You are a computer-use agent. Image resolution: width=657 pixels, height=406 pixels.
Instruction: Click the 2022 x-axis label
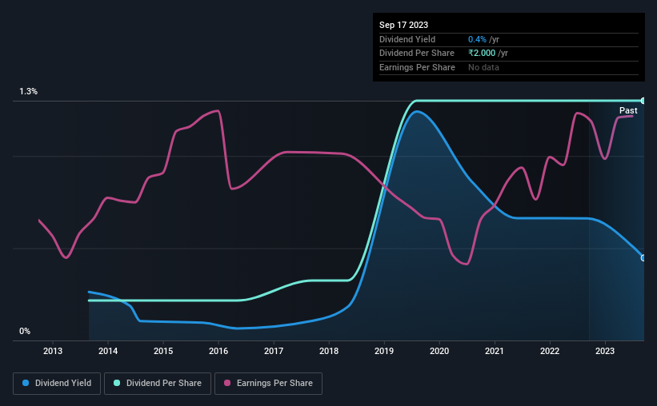pyautogui.click(x=550, y=351)
